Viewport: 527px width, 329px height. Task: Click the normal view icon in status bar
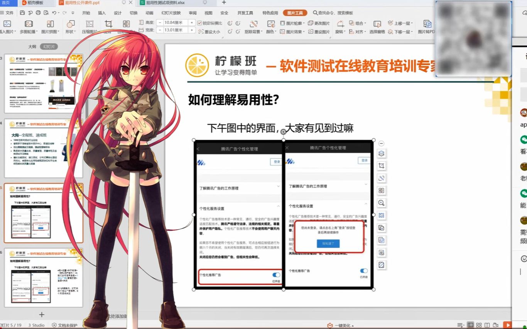coord(470,325)
